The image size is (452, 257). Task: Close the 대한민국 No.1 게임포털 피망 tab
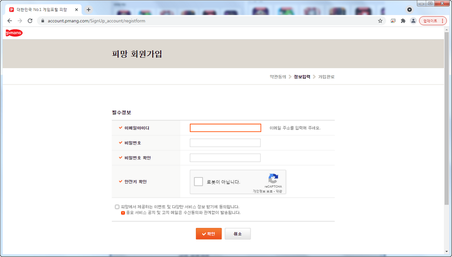[x=76, y=10]
